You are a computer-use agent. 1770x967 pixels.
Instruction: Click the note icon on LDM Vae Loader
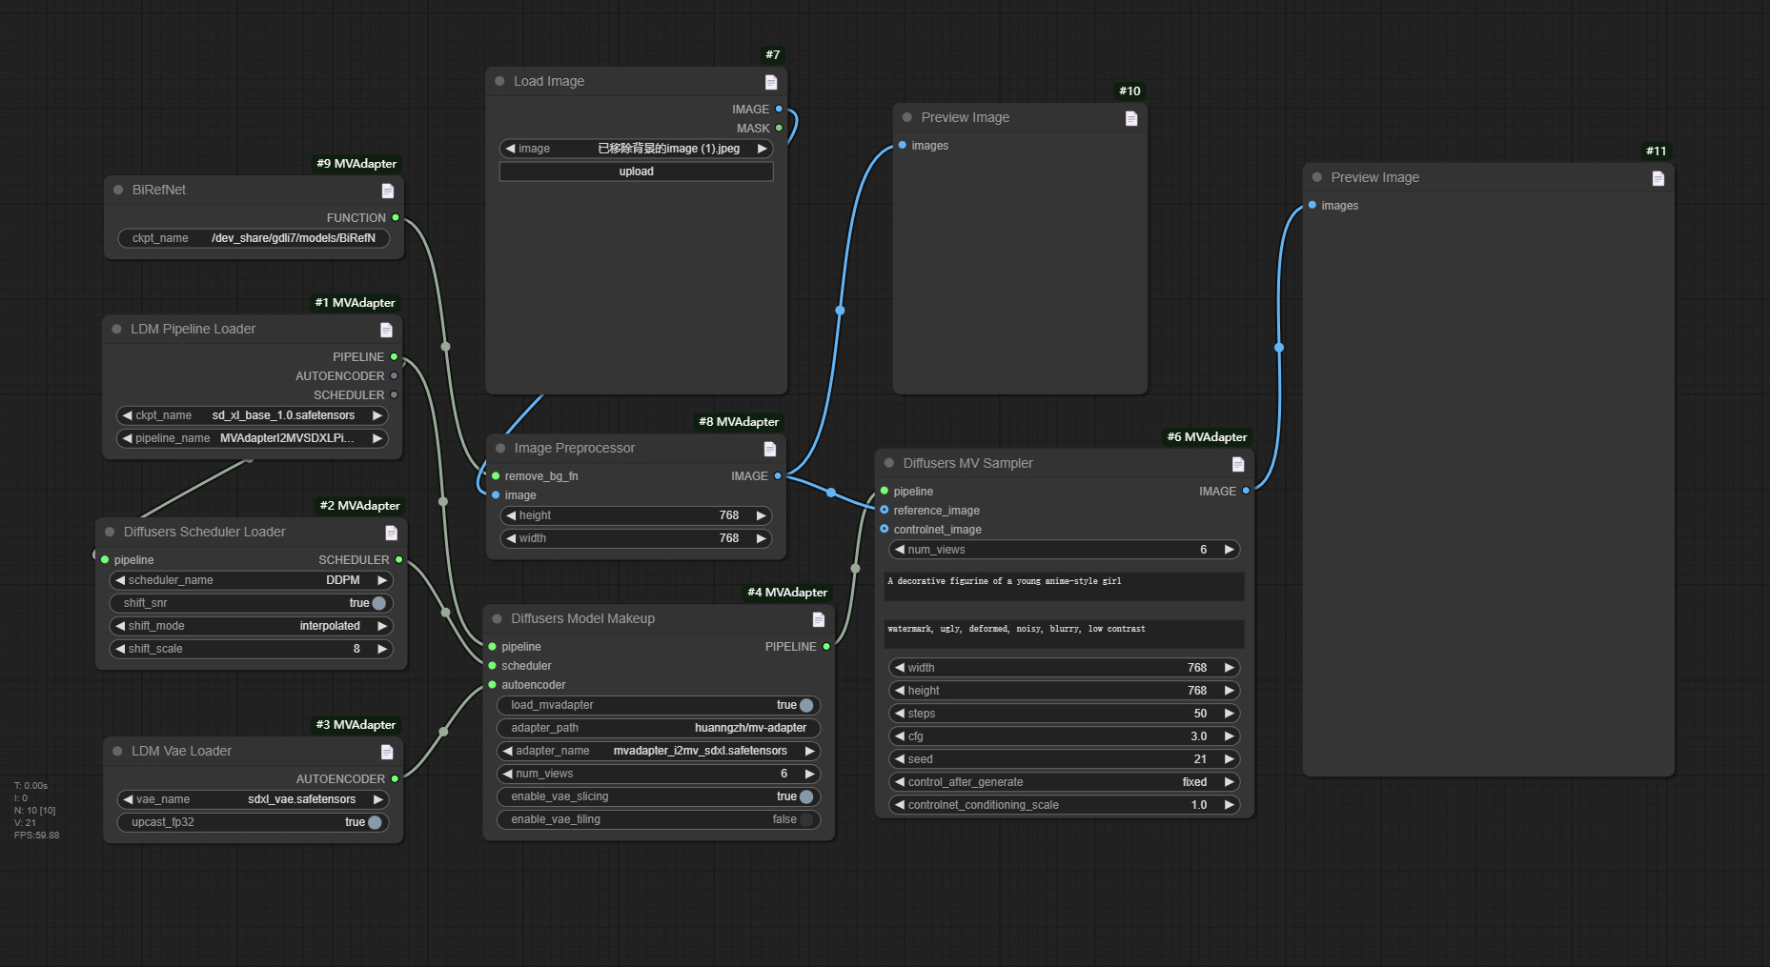tap(387, 752)
